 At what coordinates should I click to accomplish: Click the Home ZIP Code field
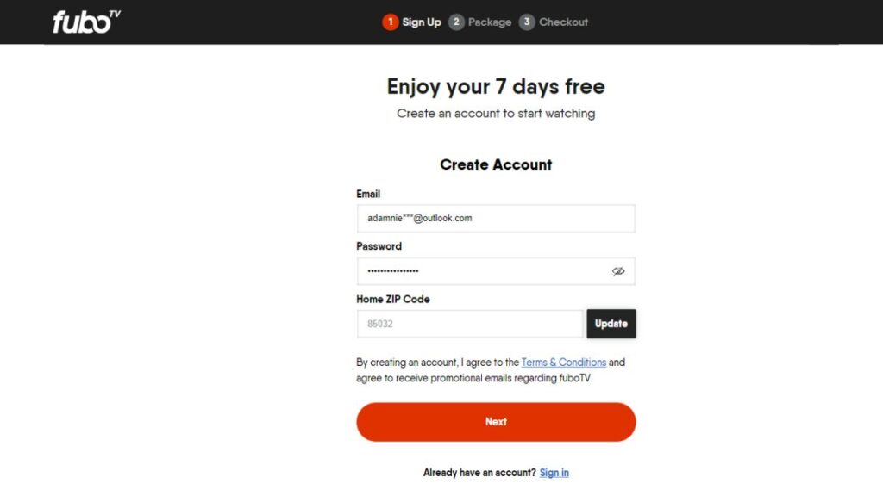470,324
